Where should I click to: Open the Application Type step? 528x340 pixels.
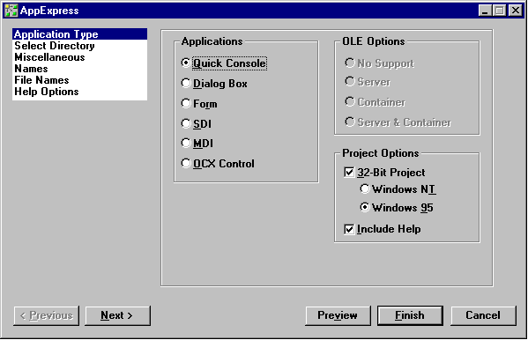coord(80,34)
